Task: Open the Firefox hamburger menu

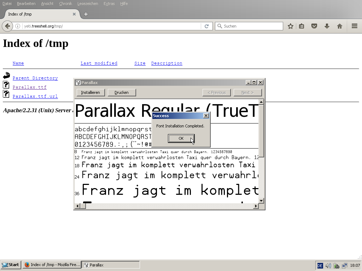Action: point(354,26)
